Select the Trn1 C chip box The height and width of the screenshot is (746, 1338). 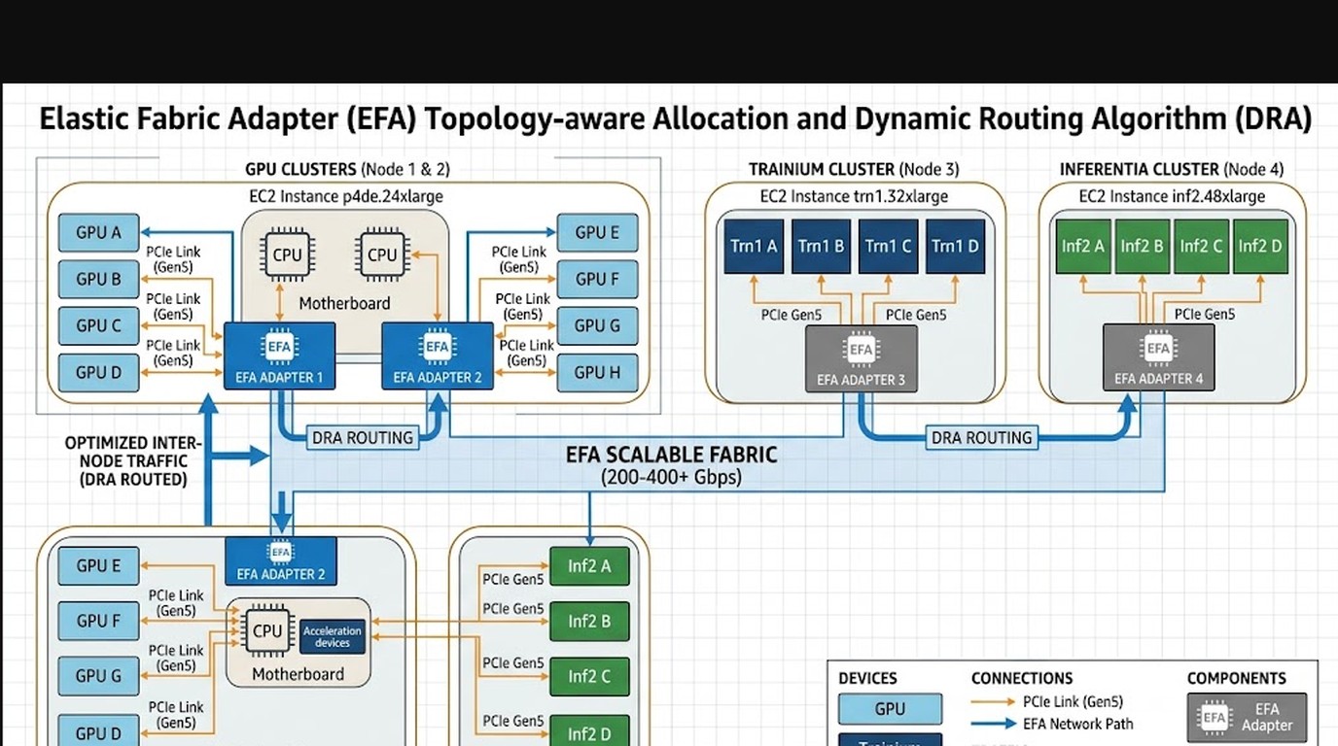[x=888, y=247]
